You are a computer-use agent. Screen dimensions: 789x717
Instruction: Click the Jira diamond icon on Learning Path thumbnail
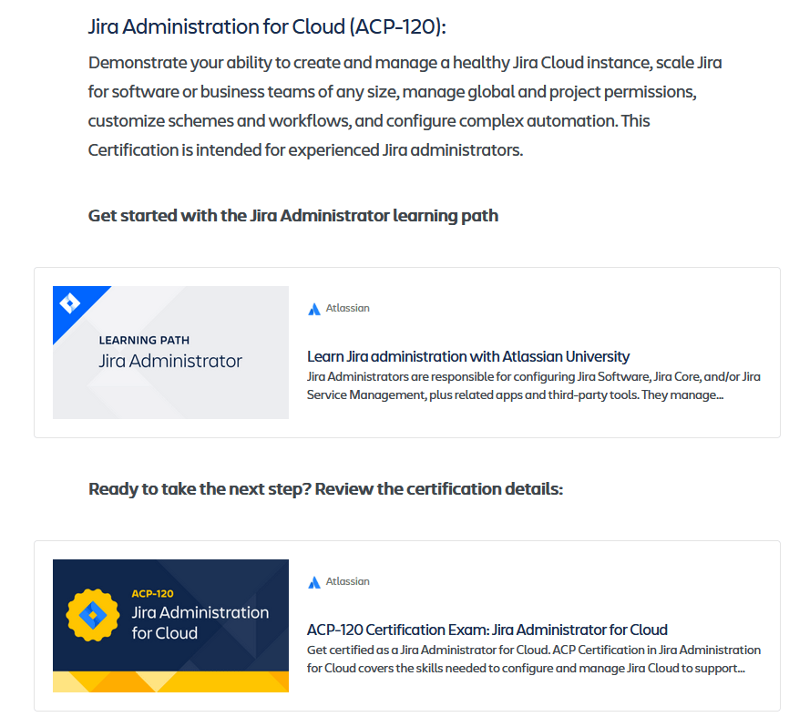point(70,302)
